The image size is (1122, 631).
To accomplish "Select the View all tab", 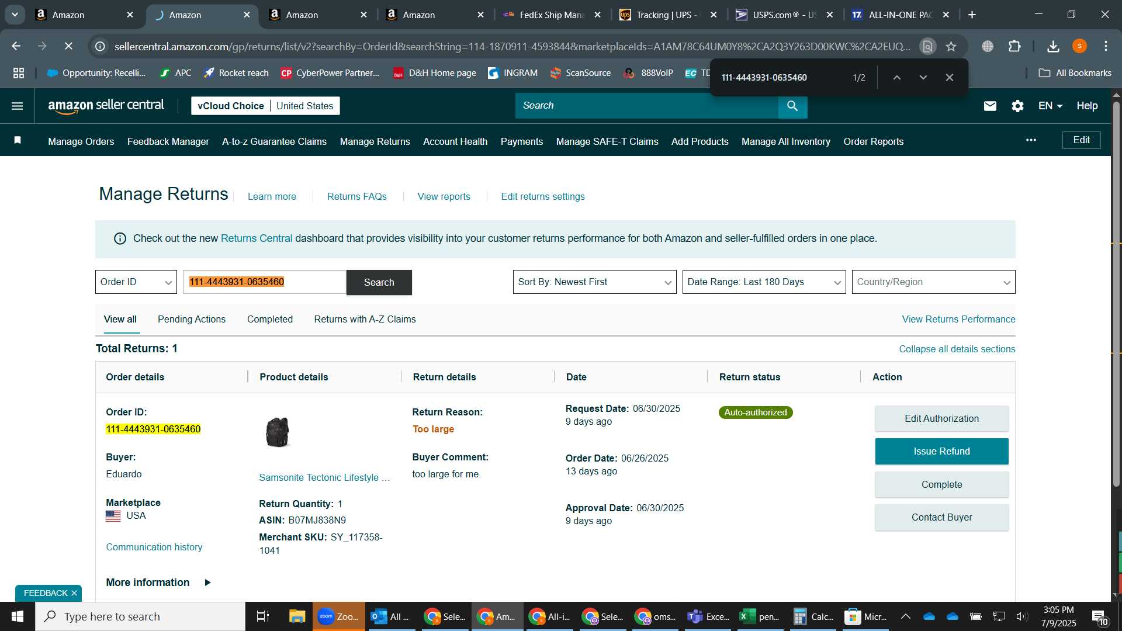I will coord(120,319).
